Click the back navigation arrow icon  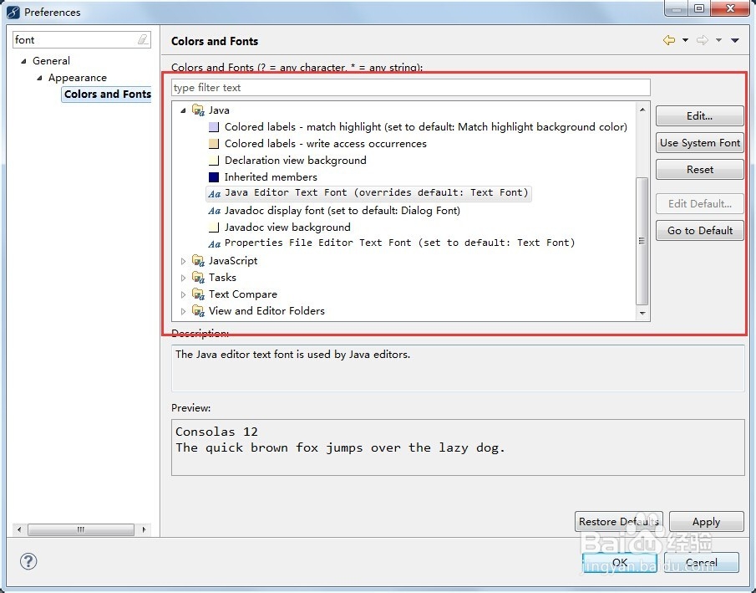click(x=669, y=40)
